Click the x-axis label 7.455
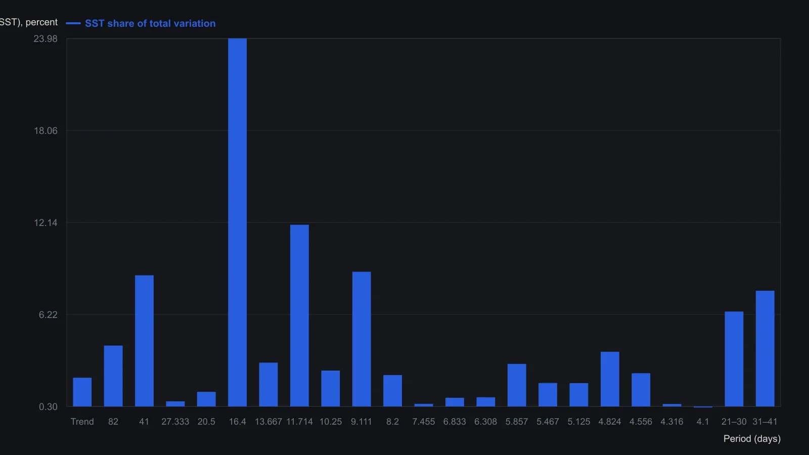 coord(423,422)
